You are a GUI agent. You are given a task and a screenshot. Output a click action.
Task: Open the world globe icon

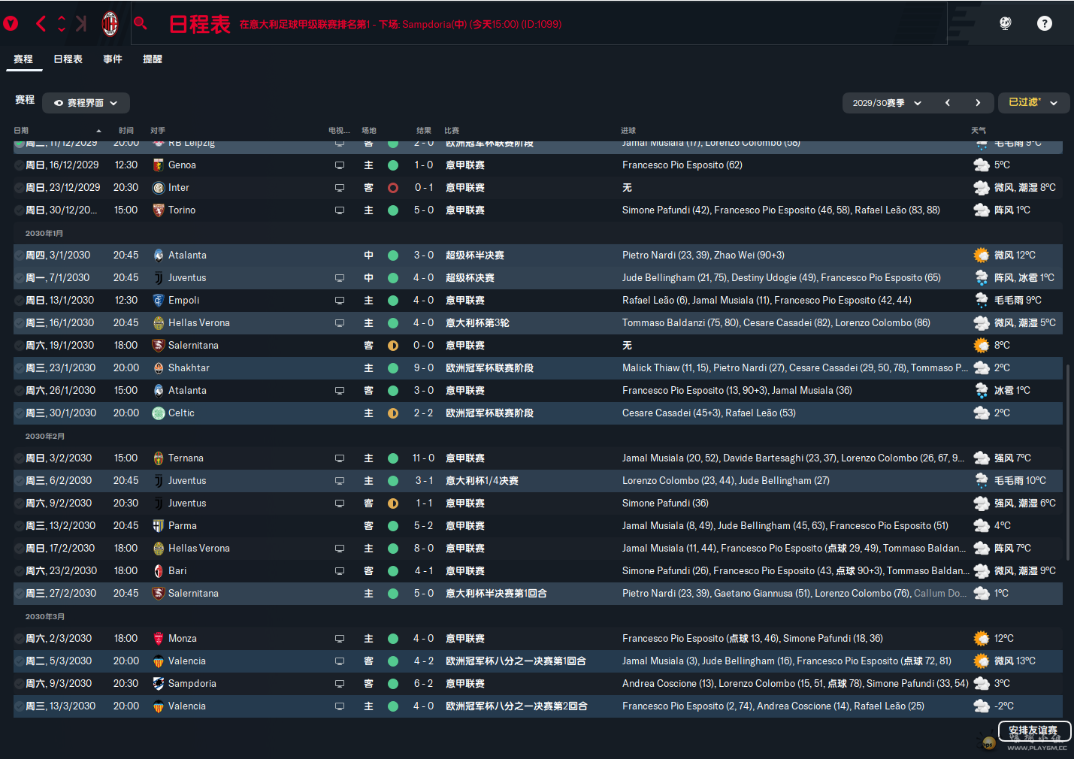pyautogui.click(x=1005, y=23)
